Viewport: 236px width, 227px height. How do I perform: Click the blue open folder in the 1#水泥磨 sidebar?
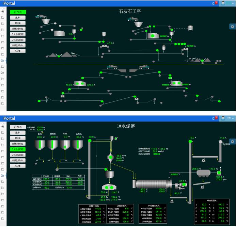3,175
